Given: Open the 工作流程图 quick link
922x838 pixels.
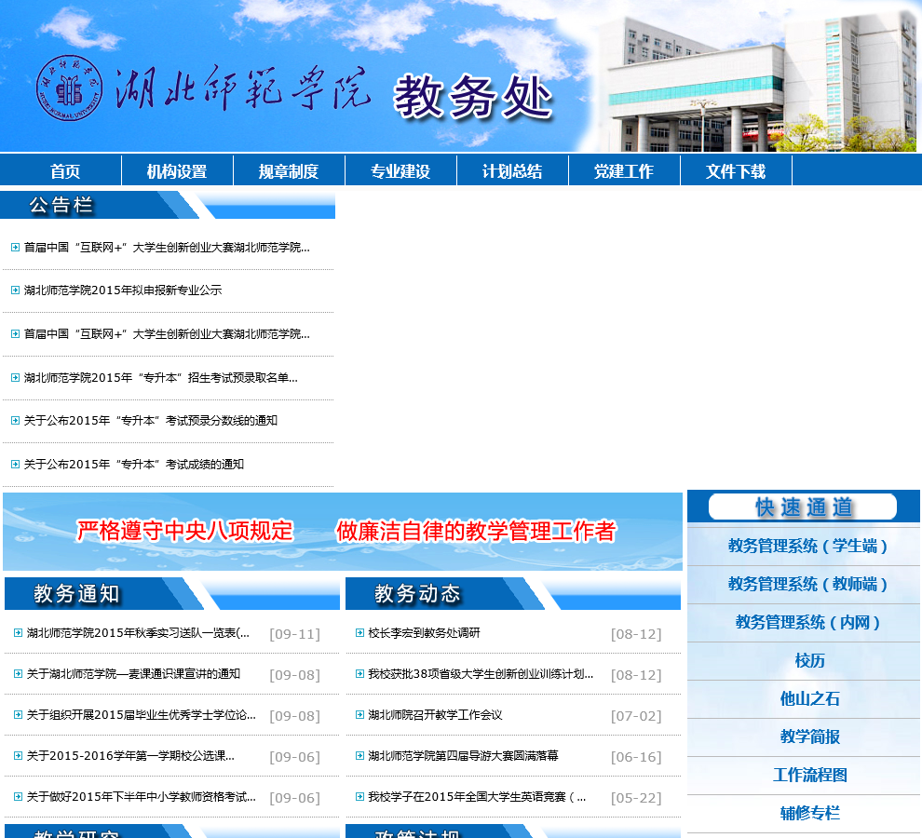Looking at the screenshot, I should pyautogui.click(x=809, y=775).
